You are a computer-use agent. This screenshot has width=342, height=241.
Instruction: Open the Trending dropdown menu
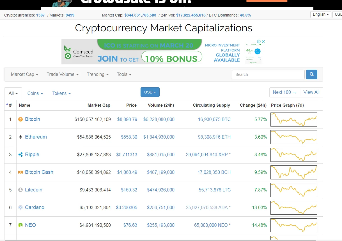coord(97,74)
